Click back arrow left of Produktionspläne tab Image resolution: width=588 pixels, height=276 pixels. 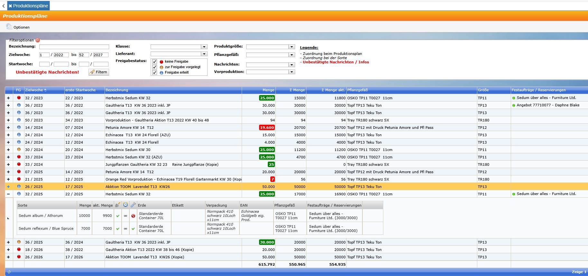coord(4,6)
